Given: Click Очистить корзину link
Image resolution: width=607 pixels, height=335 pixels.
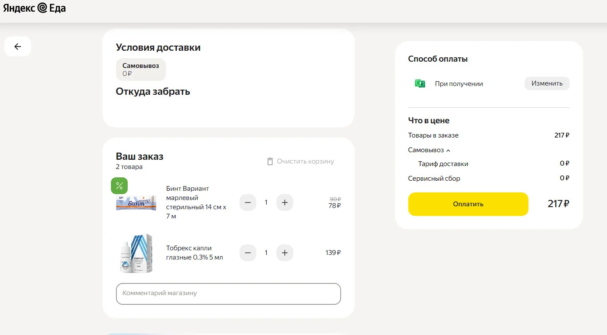Looking at the screenshot, I should [305, 161].
